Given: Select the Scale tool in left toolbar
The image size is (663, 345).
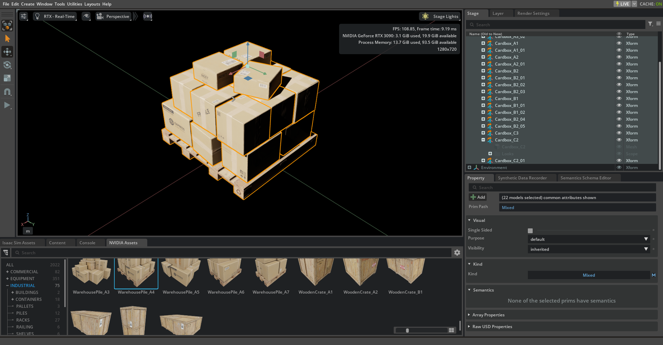Looking at the screenshot, I should coord(7,78).
